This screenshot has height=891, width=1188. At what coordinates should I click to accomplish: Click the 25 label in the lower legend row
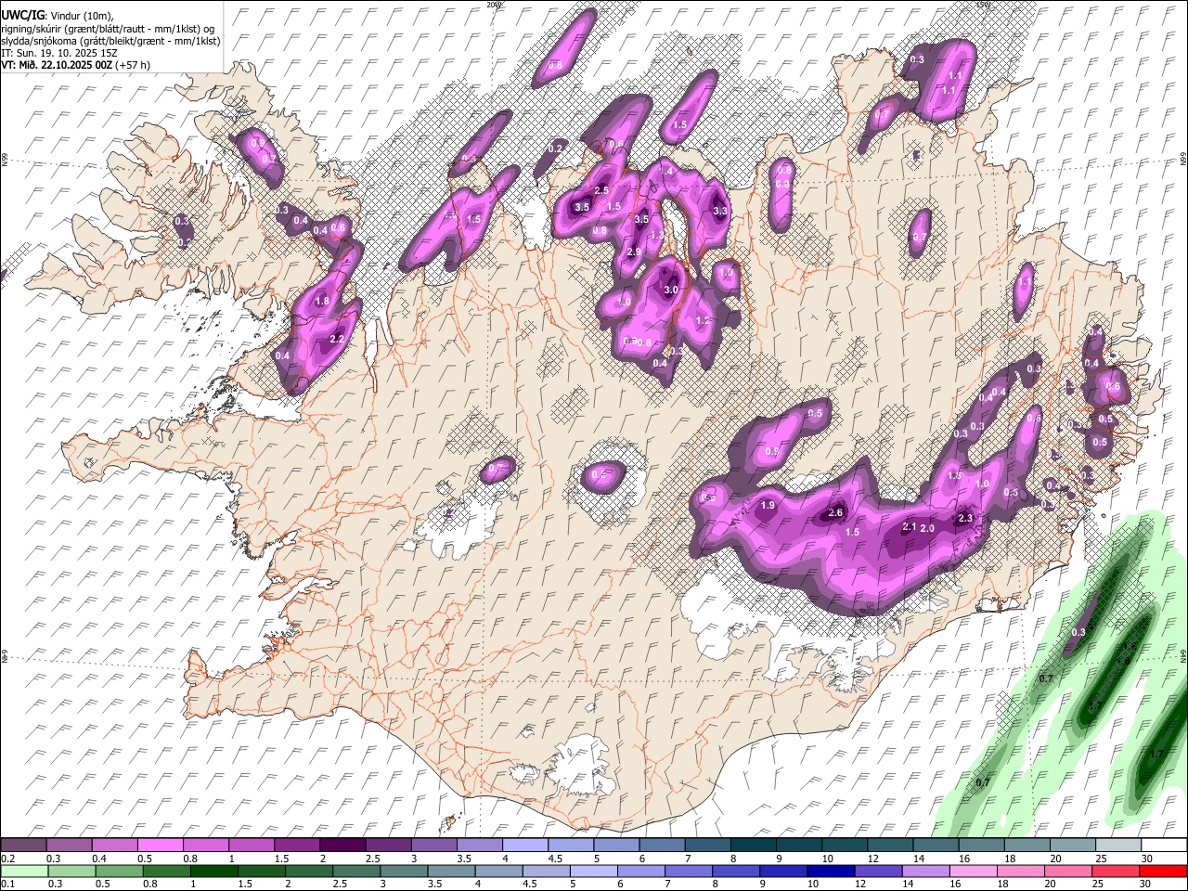(x=1100, y=885)
